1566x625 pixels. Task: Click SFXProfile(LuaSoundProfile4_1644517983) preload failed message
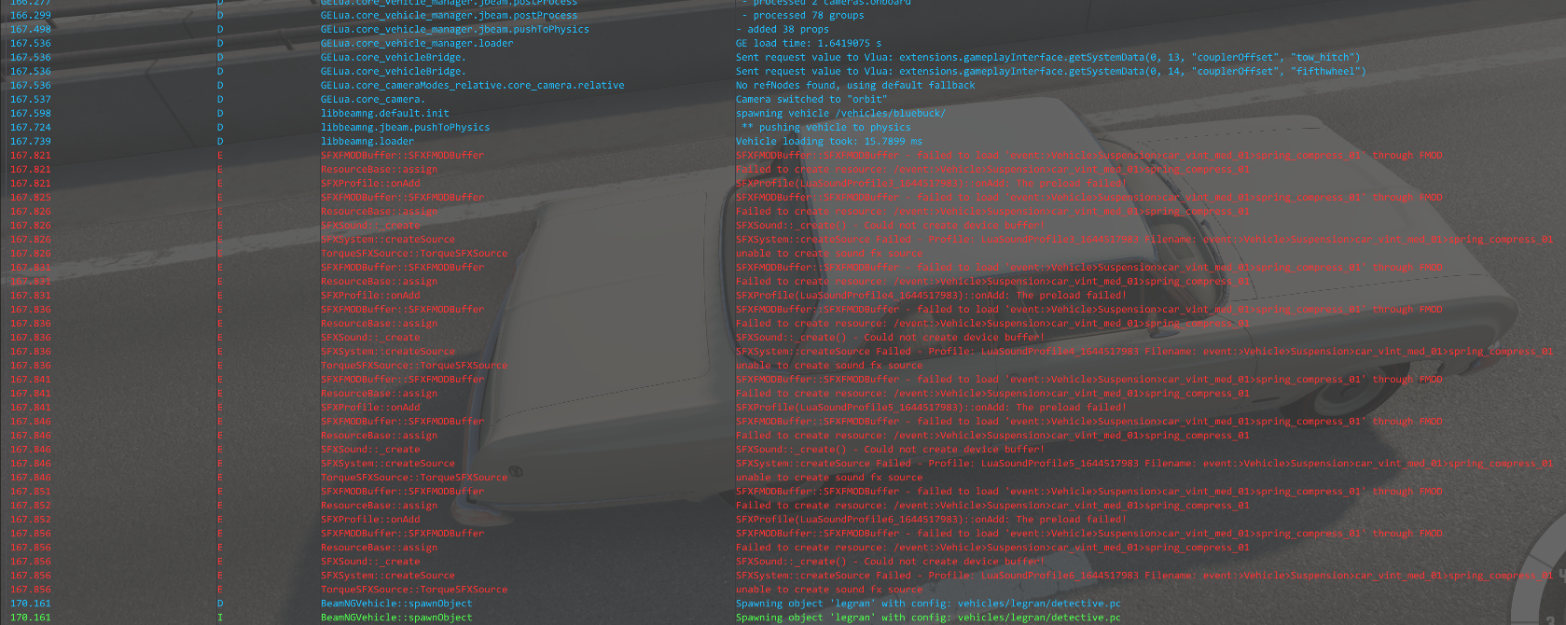[931, 295]
